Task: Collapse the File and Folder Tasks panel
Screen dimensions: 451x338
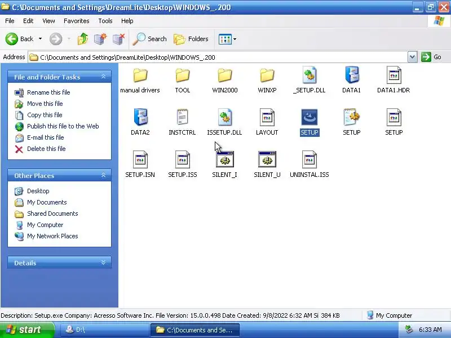Action: [x=103, y=77]
